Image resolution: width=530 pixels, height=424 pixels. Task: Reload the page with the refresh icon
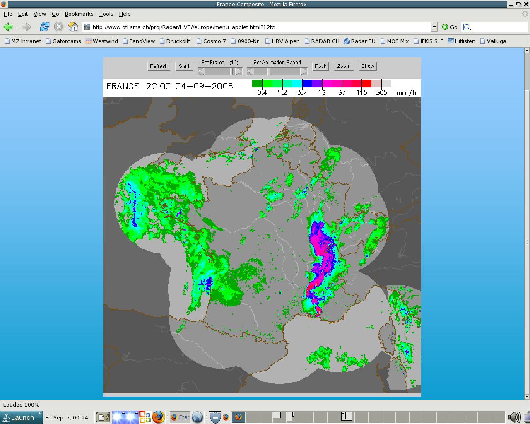(45, 27)
